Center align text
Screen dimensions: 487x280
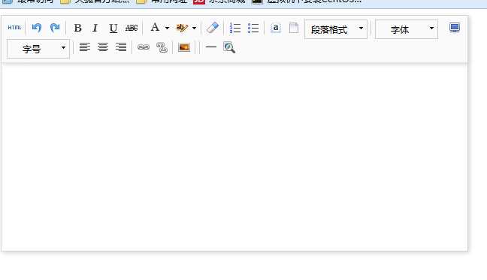tap(103, 47)
